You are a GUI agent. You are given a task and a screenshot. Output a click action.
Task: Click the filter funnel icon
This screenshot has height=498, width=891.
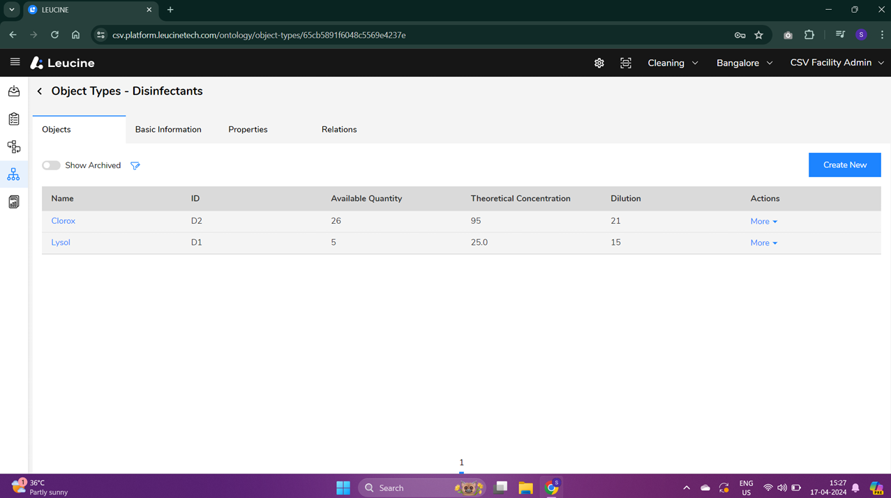click(135, 165)
